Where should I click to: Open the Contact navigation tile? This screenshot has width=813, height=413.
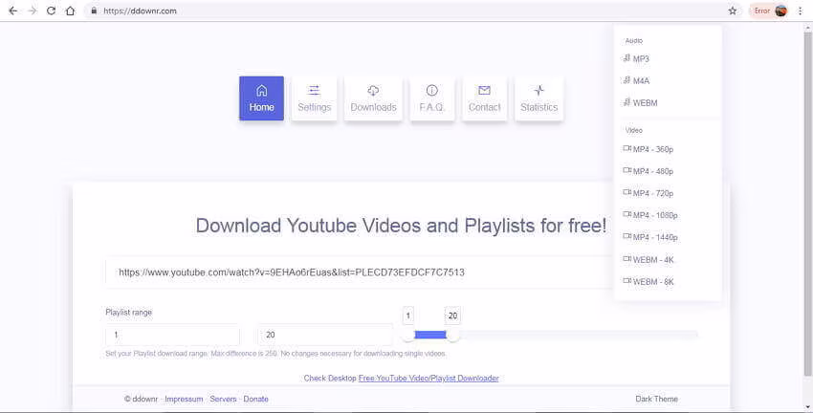(484, 98)
